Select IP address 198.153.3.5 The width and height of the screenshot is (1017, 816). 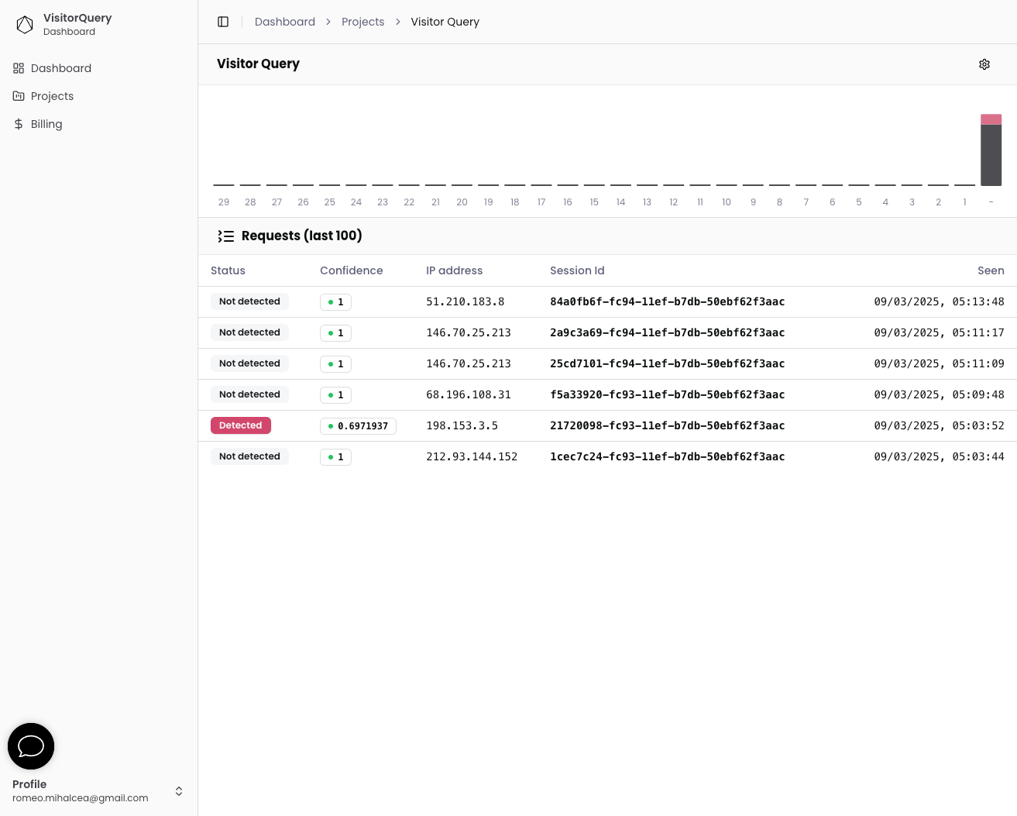[462, 425]
